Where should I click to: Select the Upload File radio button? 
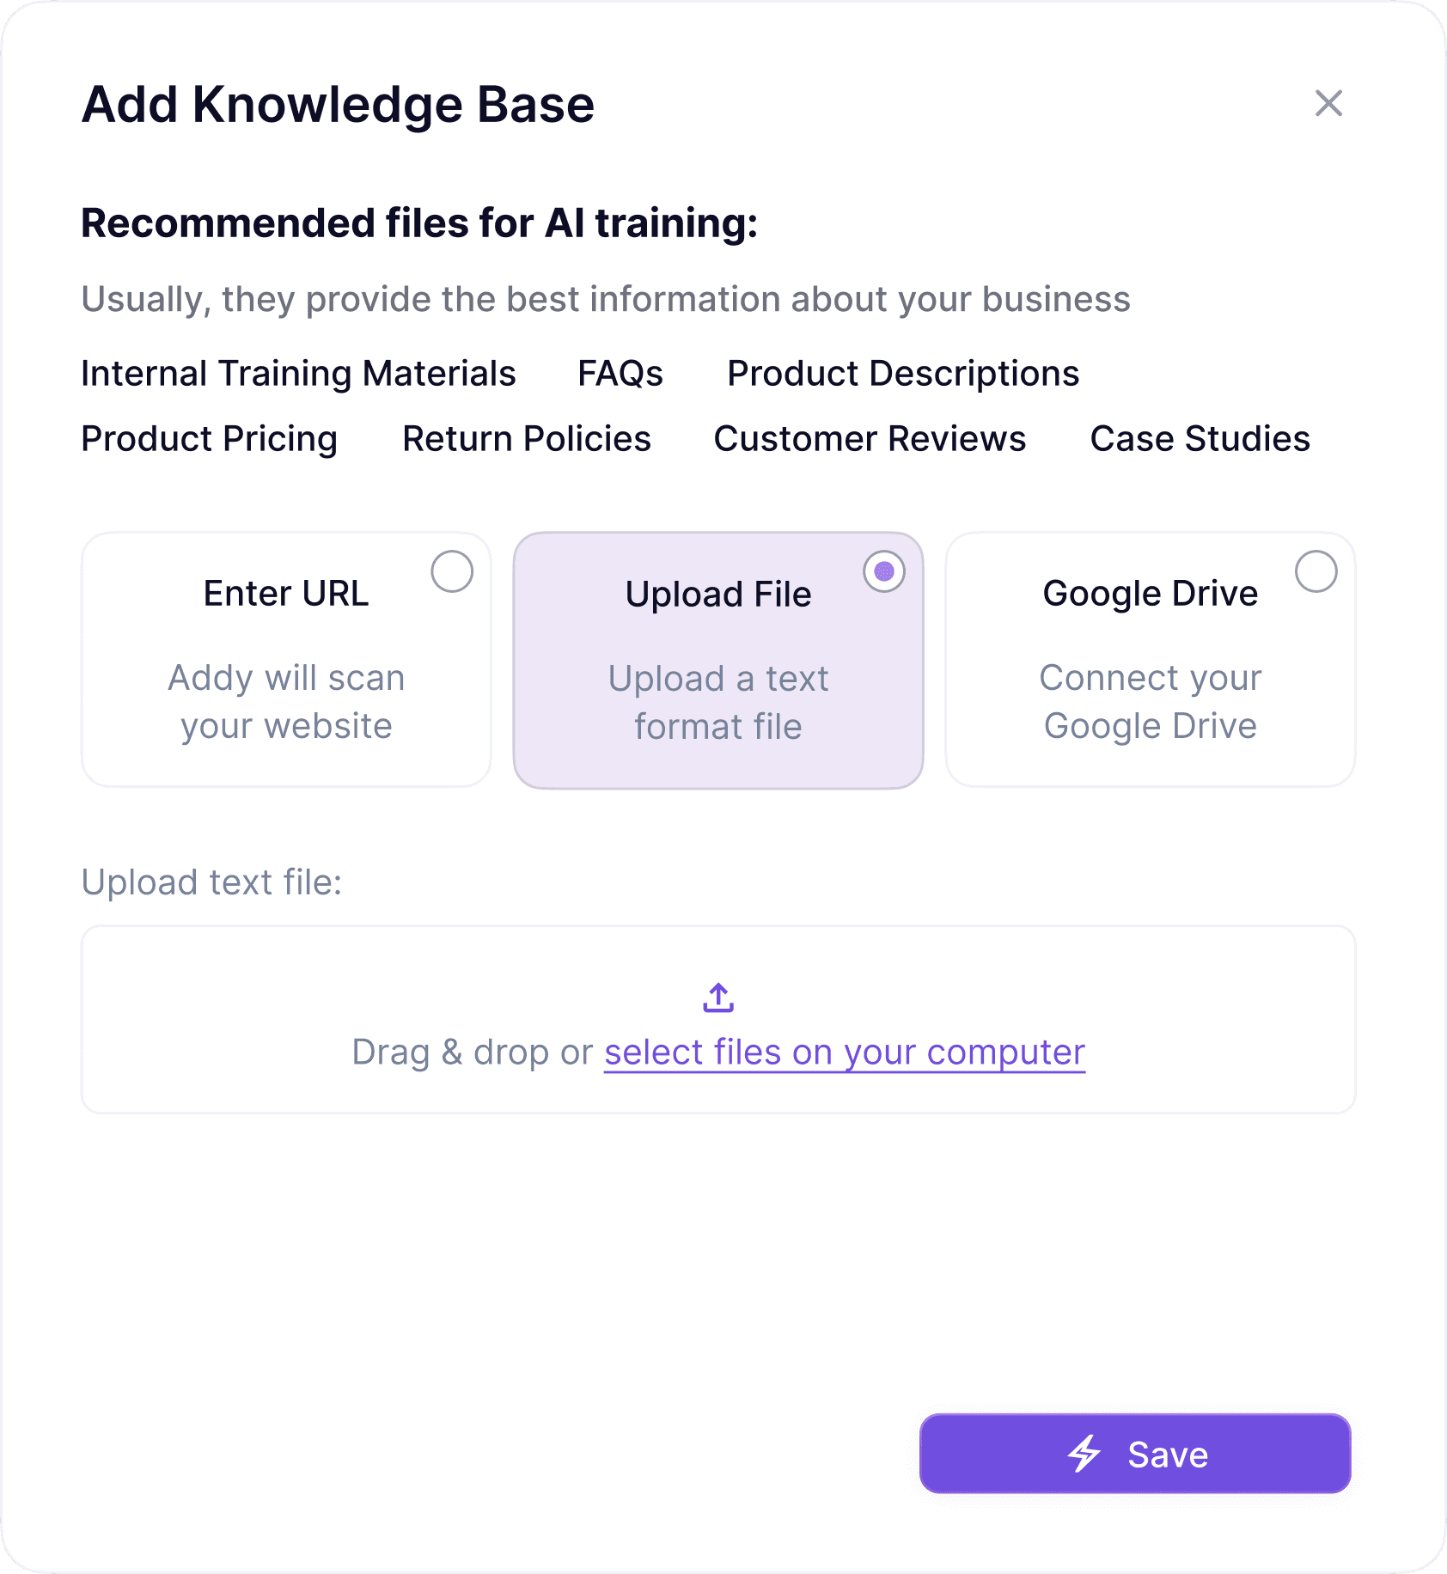point(885,569)
